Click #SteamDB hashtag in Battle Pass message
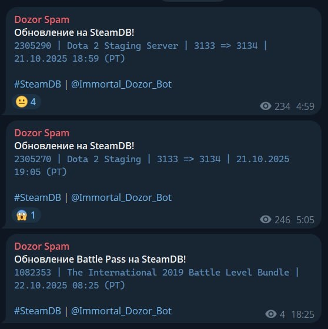The height and width of the screenshot is (329, 328). pos(38,311)
